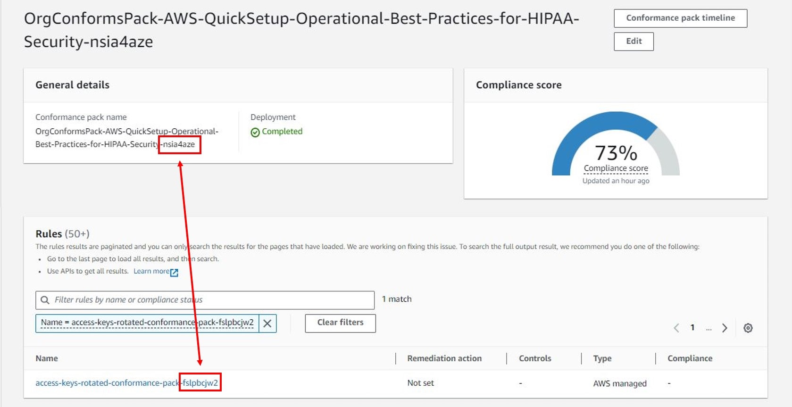The image size is (792, 407).
Task: Click the Remediation action column header
Action: [x=444, y=358]
